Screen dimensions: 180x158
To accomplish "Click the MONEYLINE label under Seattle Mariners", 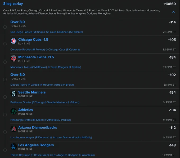I will 25,96.
